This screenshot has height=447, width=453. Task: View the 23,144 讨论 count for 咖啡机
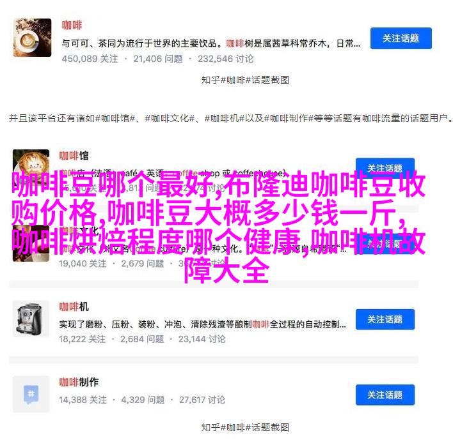(202, 339)
